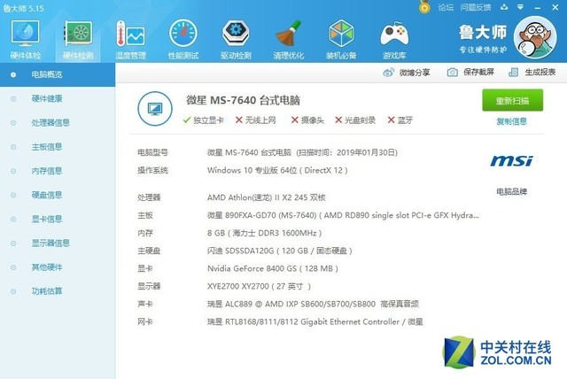Viewport: 567px width, 379px height.
Task: Minimize the 鲁大师 window
Action: pos(538,8)
